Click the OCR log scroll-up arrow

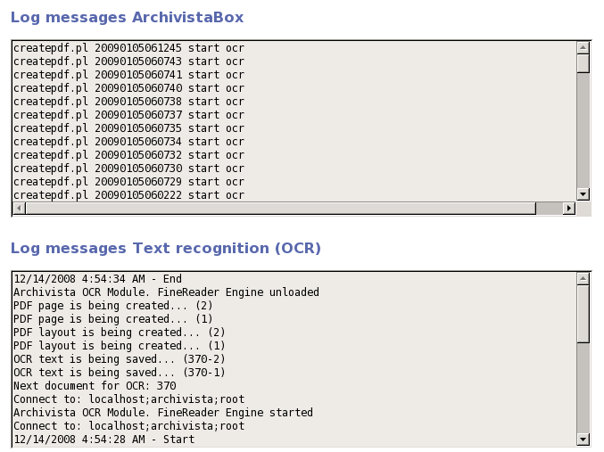tap(583, 278)
